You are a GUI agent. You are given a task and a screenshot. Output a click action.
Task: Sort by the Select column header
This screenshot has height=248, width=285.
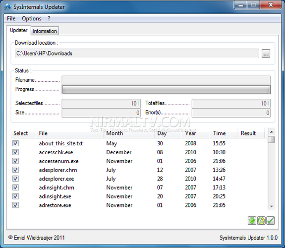(x=23, y=133)
